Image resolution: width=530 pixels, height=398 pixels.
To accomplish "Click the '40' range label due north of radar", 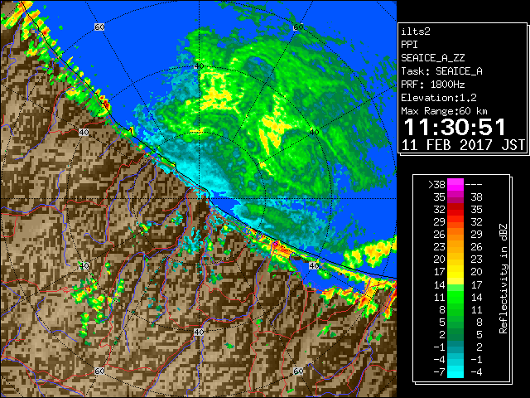I will click(x=199, y=66).
